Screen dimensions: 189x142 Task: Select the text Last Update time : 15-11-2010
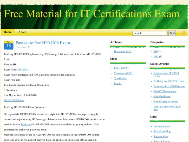(x=20, y=95)
